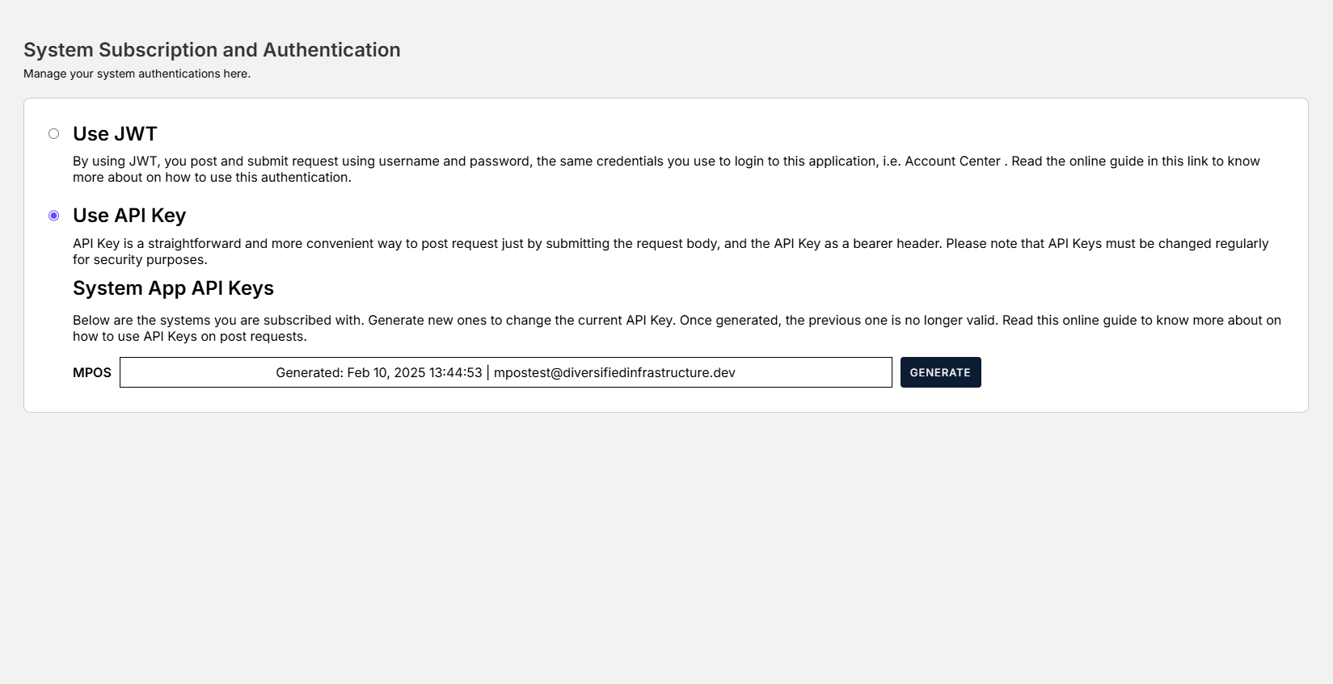Click the MPOS system label

coord(92,372)
